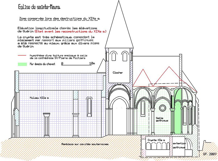Viewport: 218px width, 161px height.
Task: Click the "GF. 2007" signature
Action: point(209,154)
